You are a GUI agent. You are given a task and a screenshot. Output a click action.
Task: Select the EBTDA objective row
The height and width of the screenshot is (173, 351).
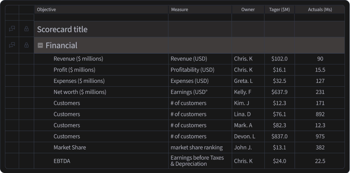(62, 161)
